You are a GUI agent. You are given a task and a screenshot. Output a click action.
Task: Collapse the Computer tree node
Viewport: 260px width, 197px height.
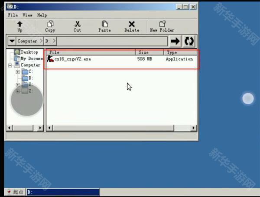coord(10,65)
